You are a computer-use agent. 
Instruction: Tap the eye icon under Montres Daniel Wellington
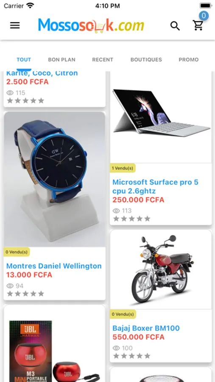10,286
